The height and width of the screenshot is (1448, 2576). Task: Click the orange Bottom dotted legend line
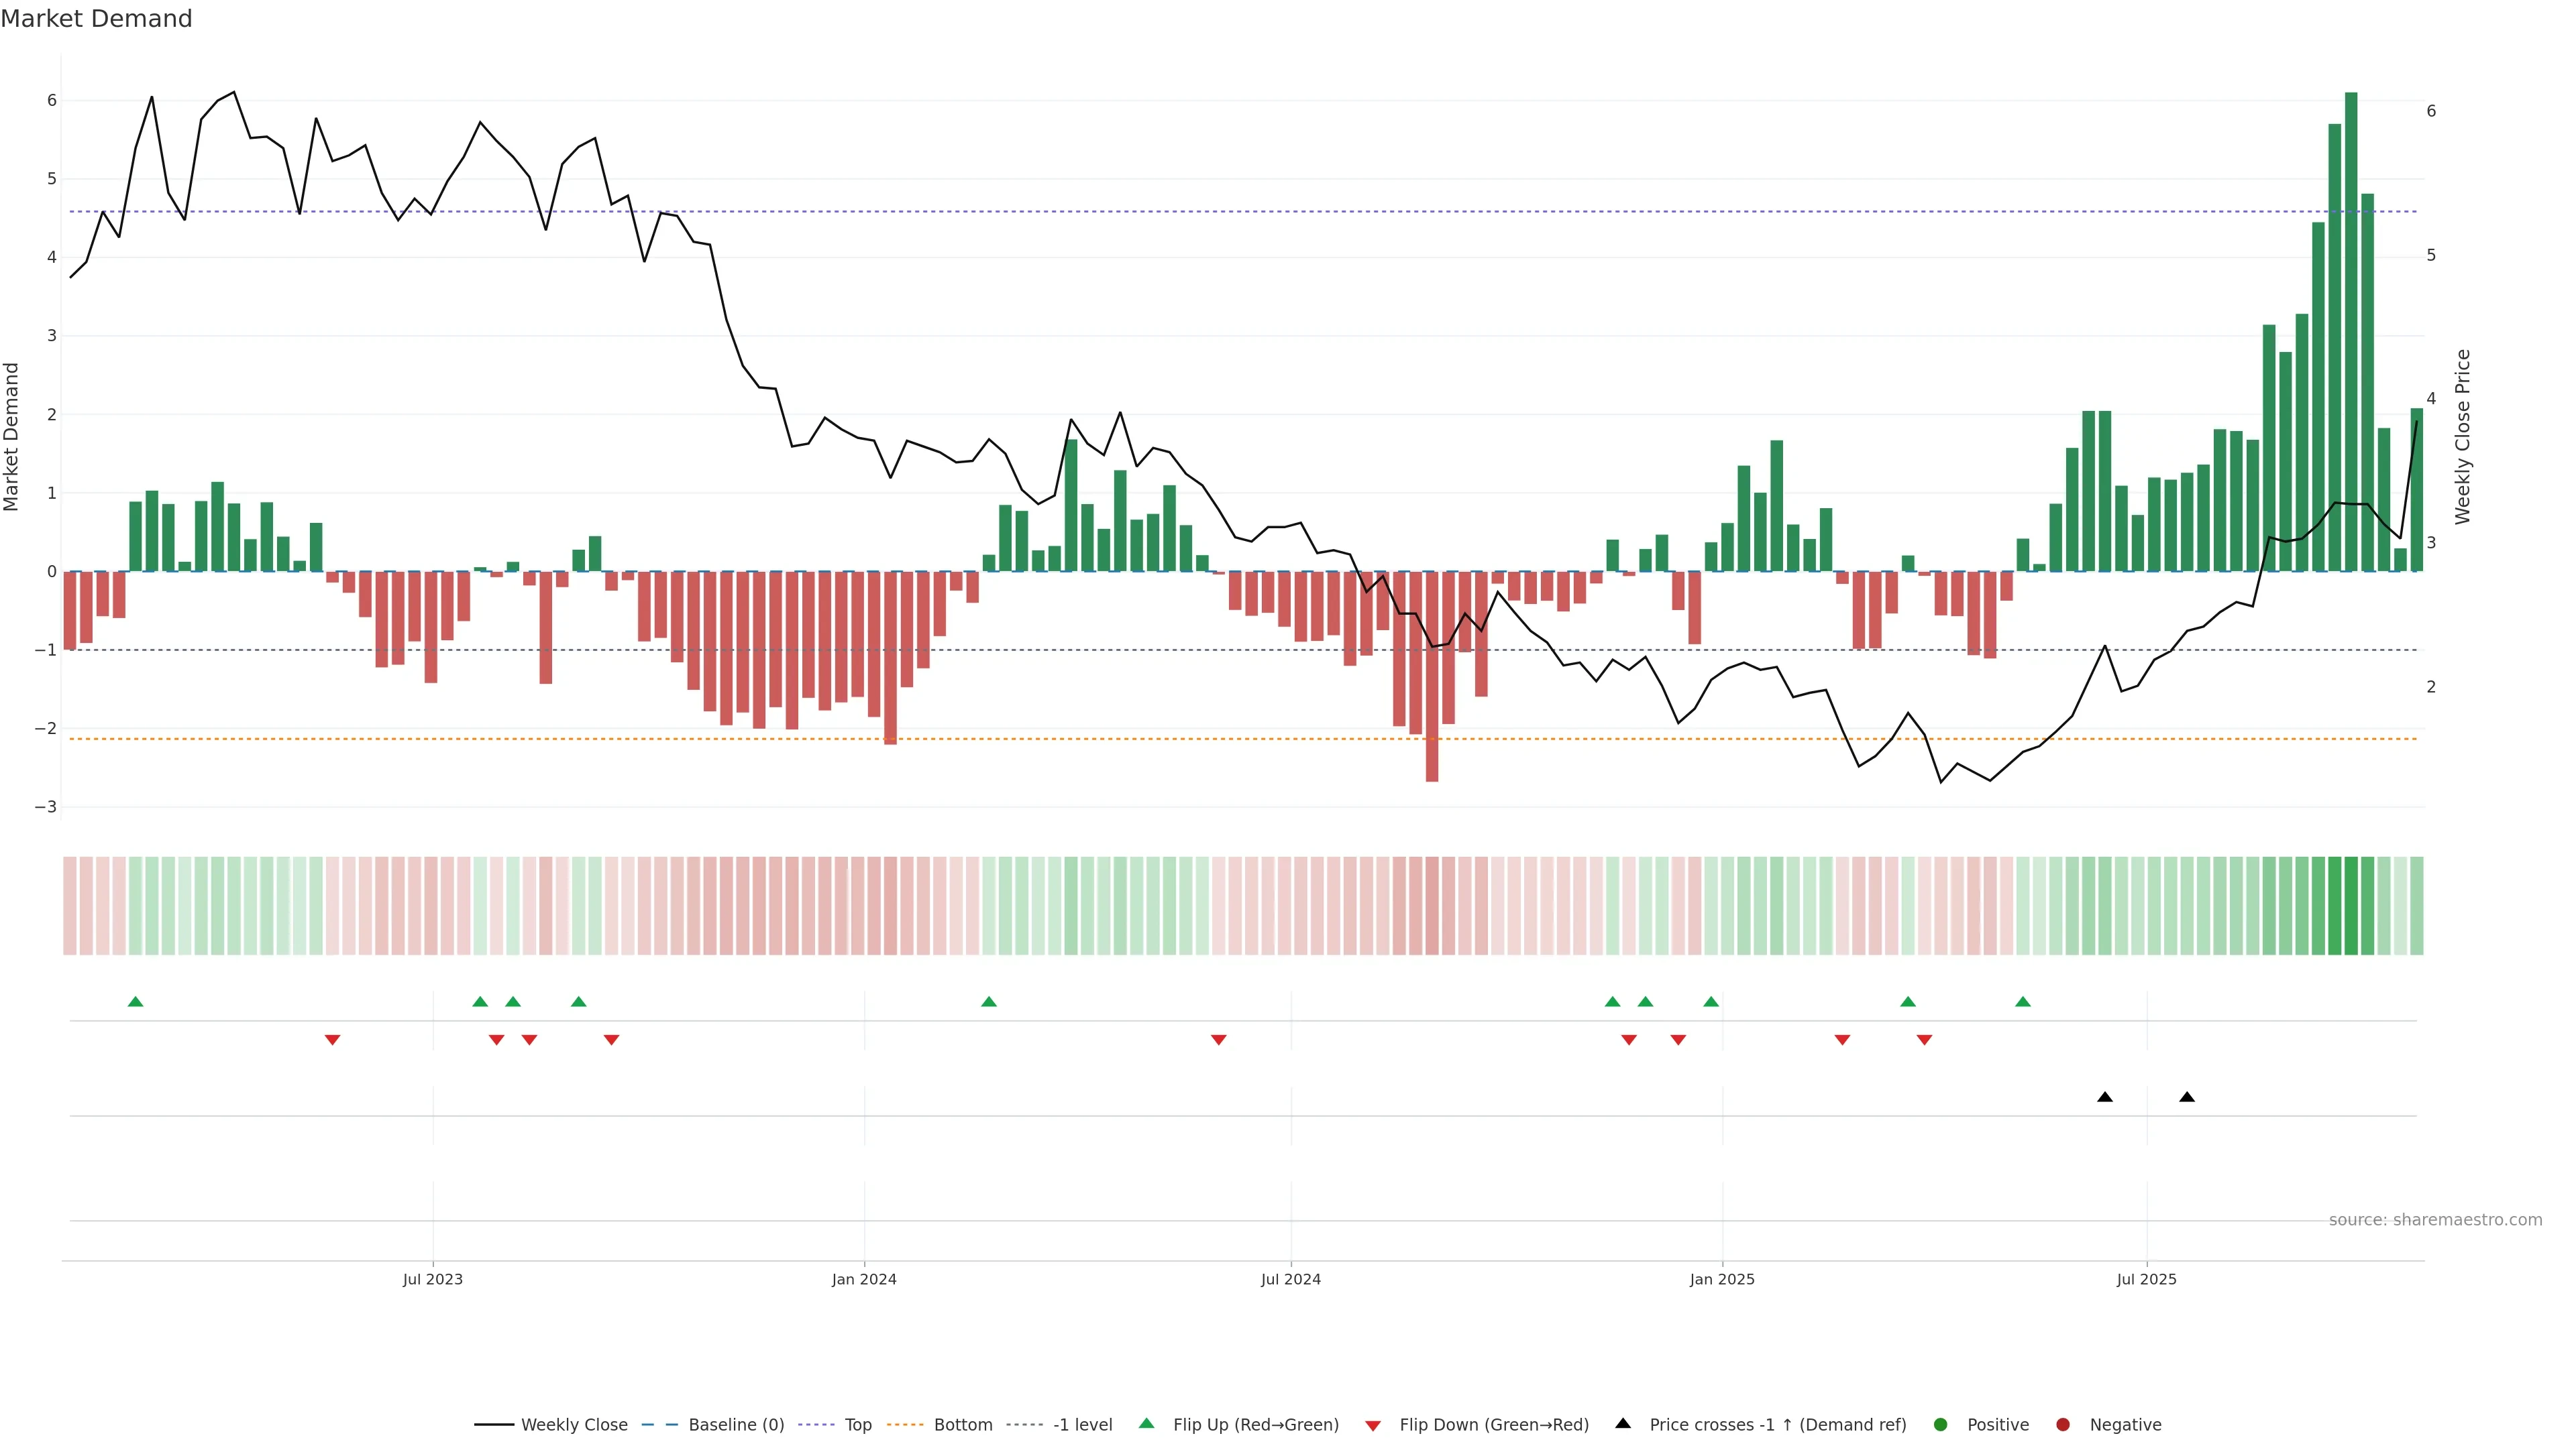pyautogui.click(x=905, y=1425)
